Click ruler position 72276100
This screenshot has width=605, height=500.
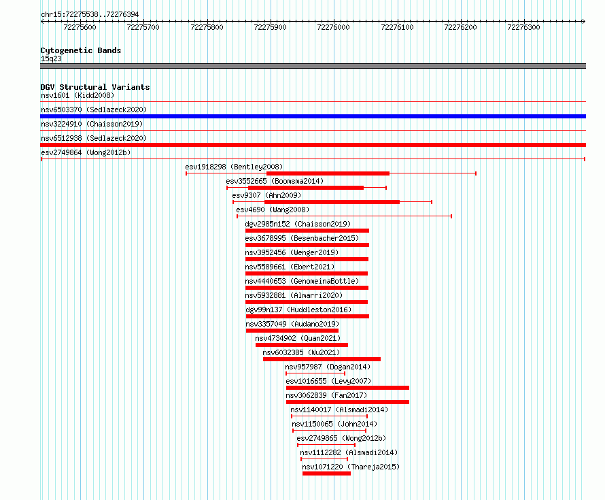coord(397,27)
